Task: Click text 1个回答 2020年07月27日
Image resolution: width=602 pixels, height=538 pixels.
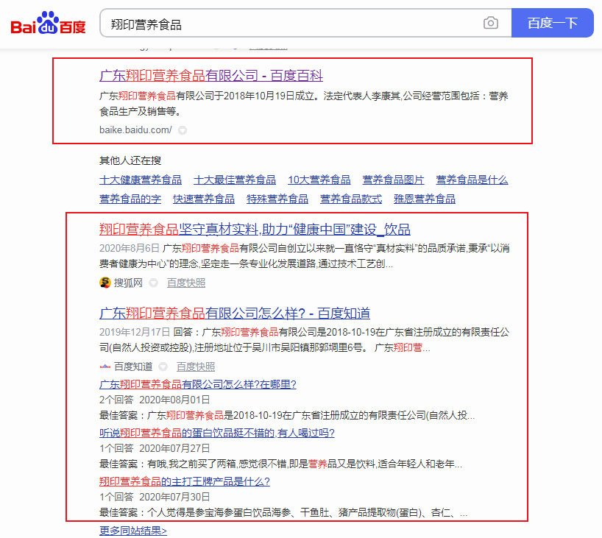Action: click(155, 448)
